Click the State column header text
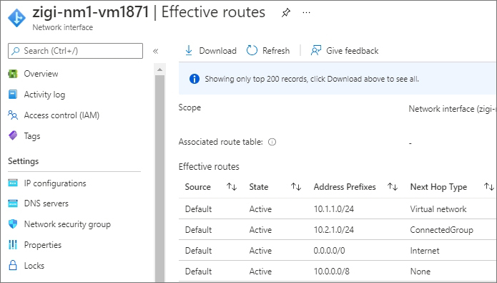 tap(259, 187)
